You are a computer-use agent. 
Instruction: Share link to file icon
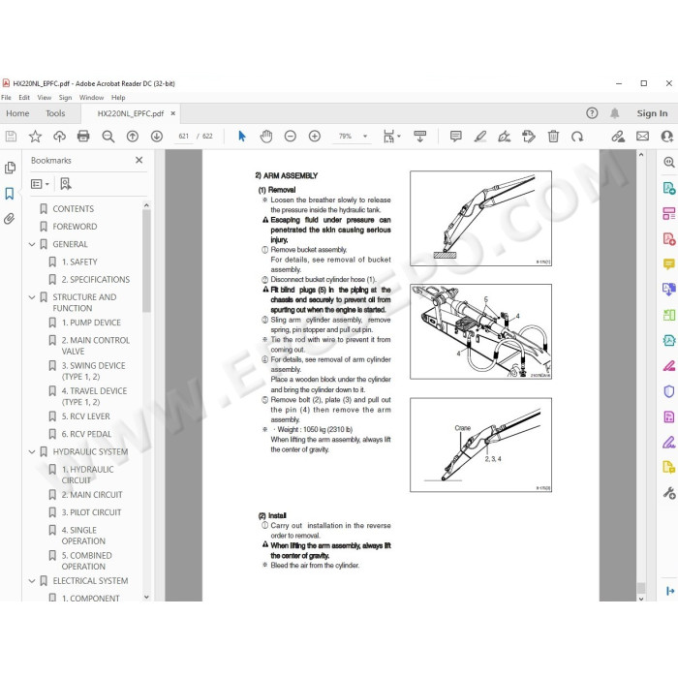[x=618, y=137]
